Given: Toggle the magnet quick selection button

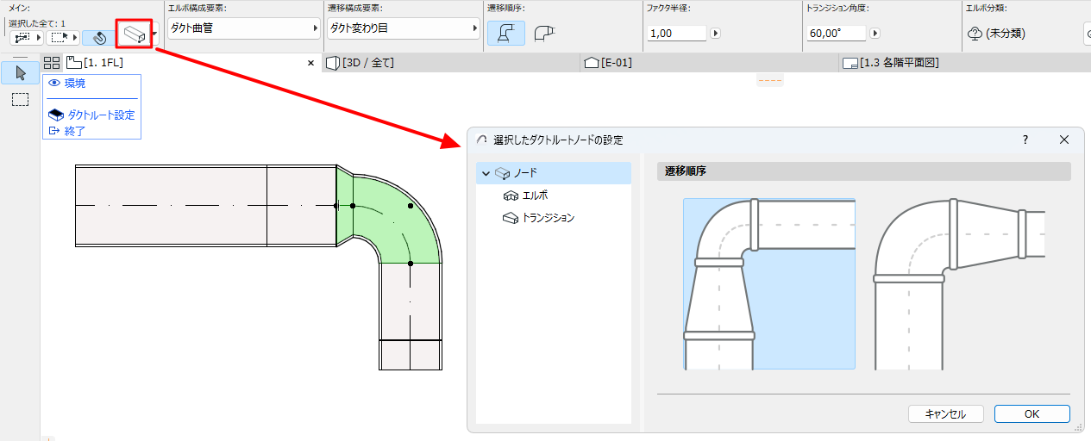Looking at the screenshot, I should 99,38.
